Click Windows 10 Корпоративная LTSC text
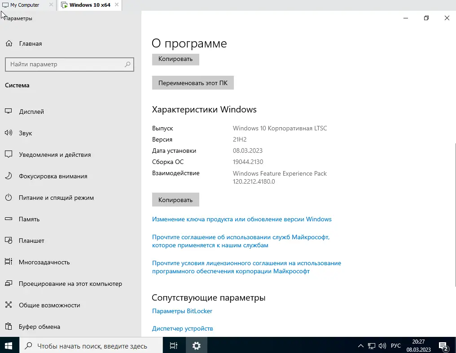The width and height of the screenshot is (456, 353). click(x=280, y=128)
